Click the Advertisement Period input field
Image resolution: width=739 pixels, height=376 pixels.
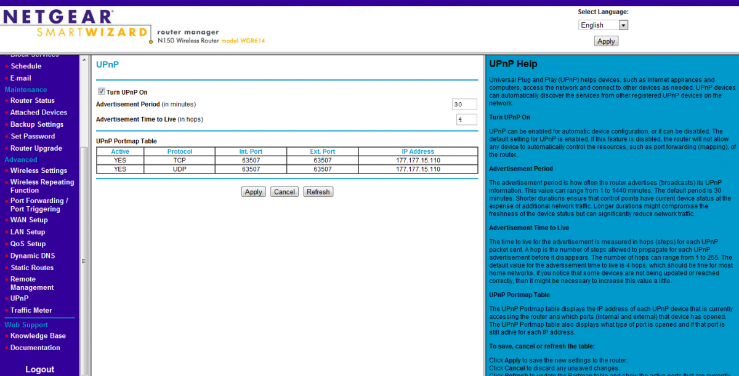[464, 105]
